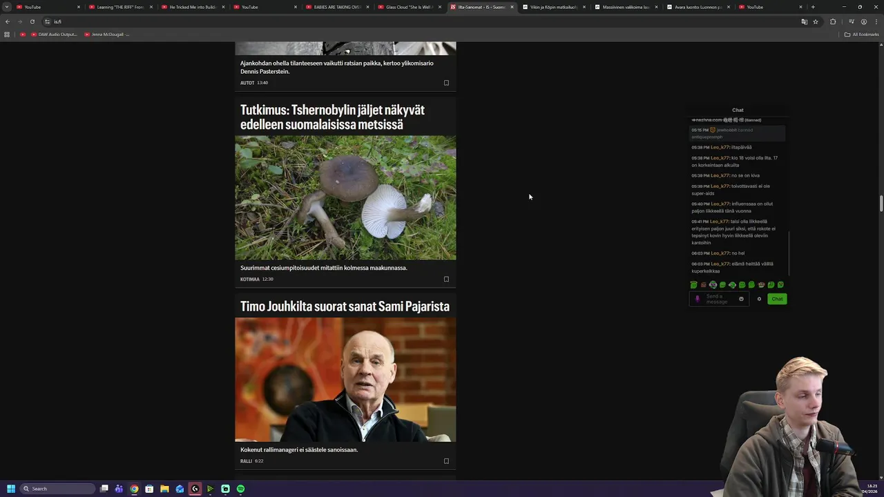Viewport: 884px width, 497px height.
Task: Open the Chrome extensions puzzle icon
Action: 833,21
